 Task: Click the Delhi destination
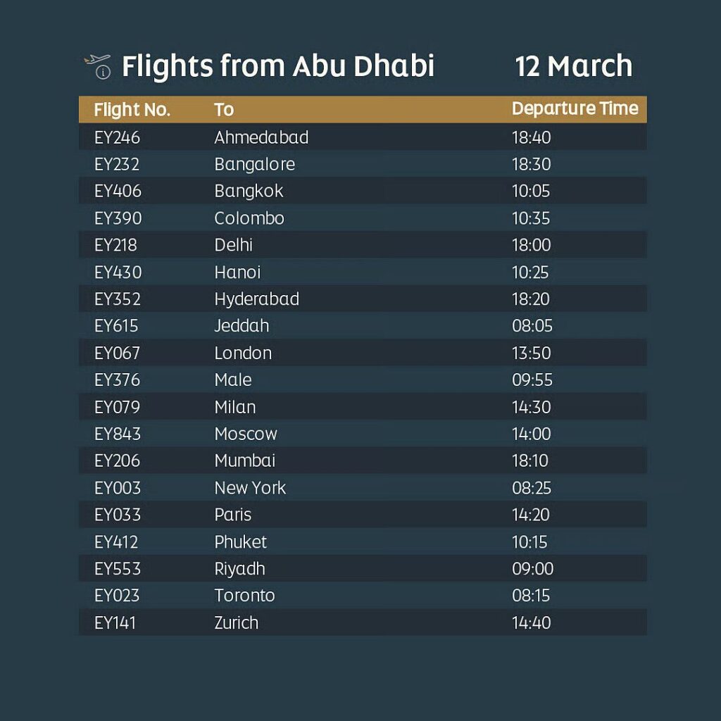pyautogui.click(x=233, y=245)
